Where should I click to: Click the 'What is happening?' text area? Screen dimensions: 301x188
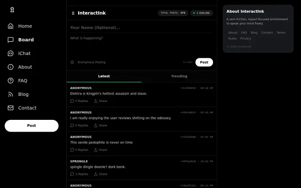pyautogui.click(x=142, y=45)
